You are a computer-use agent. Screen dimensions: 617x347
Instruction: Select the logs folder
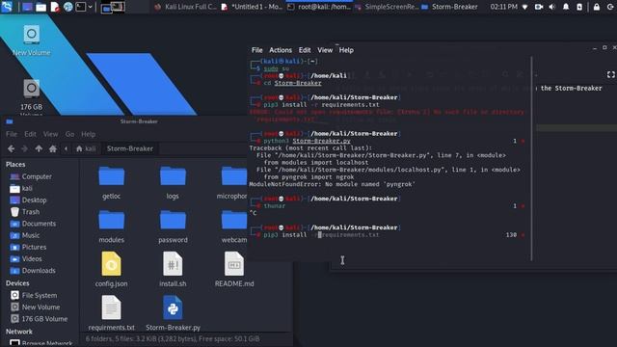(x=173, y=182)
